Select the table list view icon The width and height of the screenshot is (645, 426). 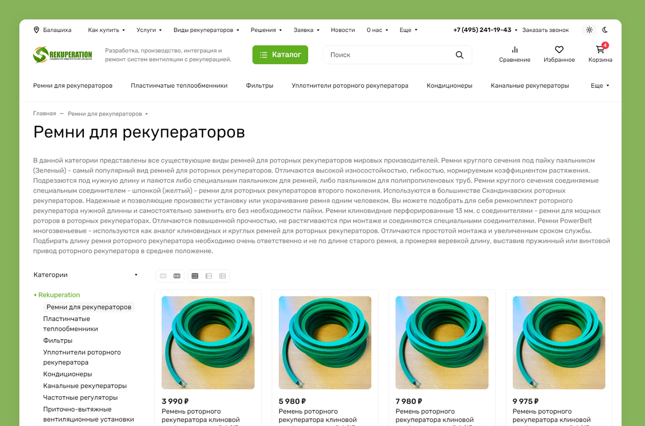point(222,276)
